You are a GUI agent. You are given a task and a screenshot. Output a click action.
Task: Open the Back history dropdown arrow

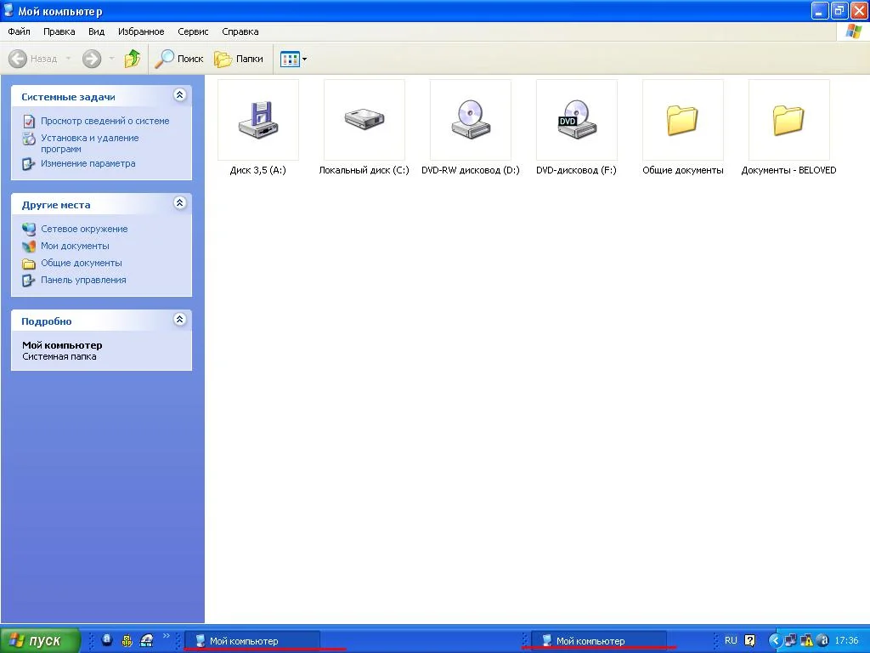(x=68, y=59)
